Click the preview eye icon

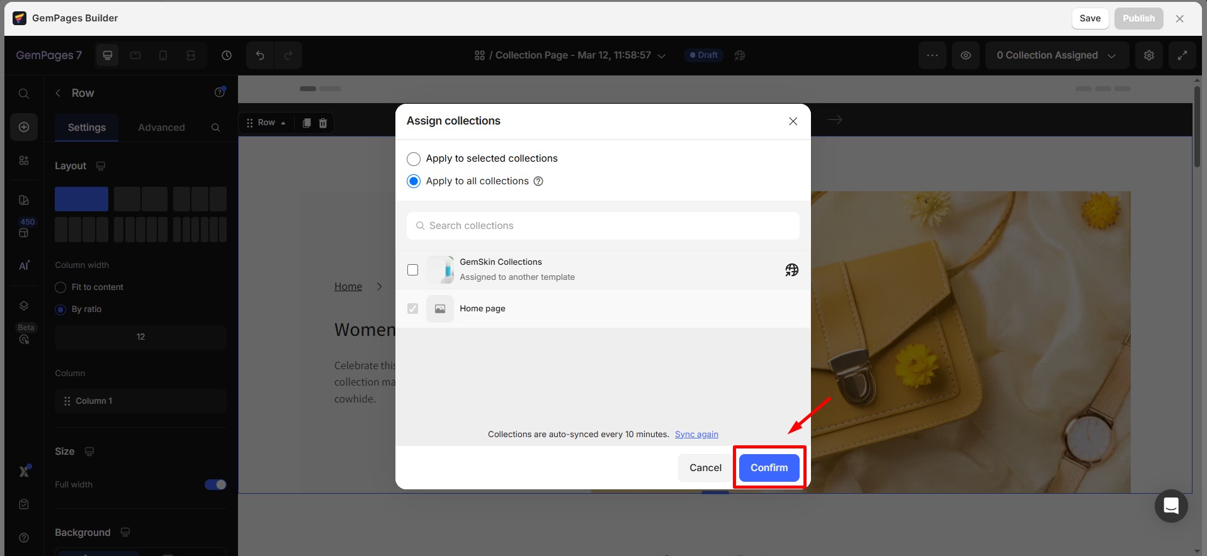965,55
